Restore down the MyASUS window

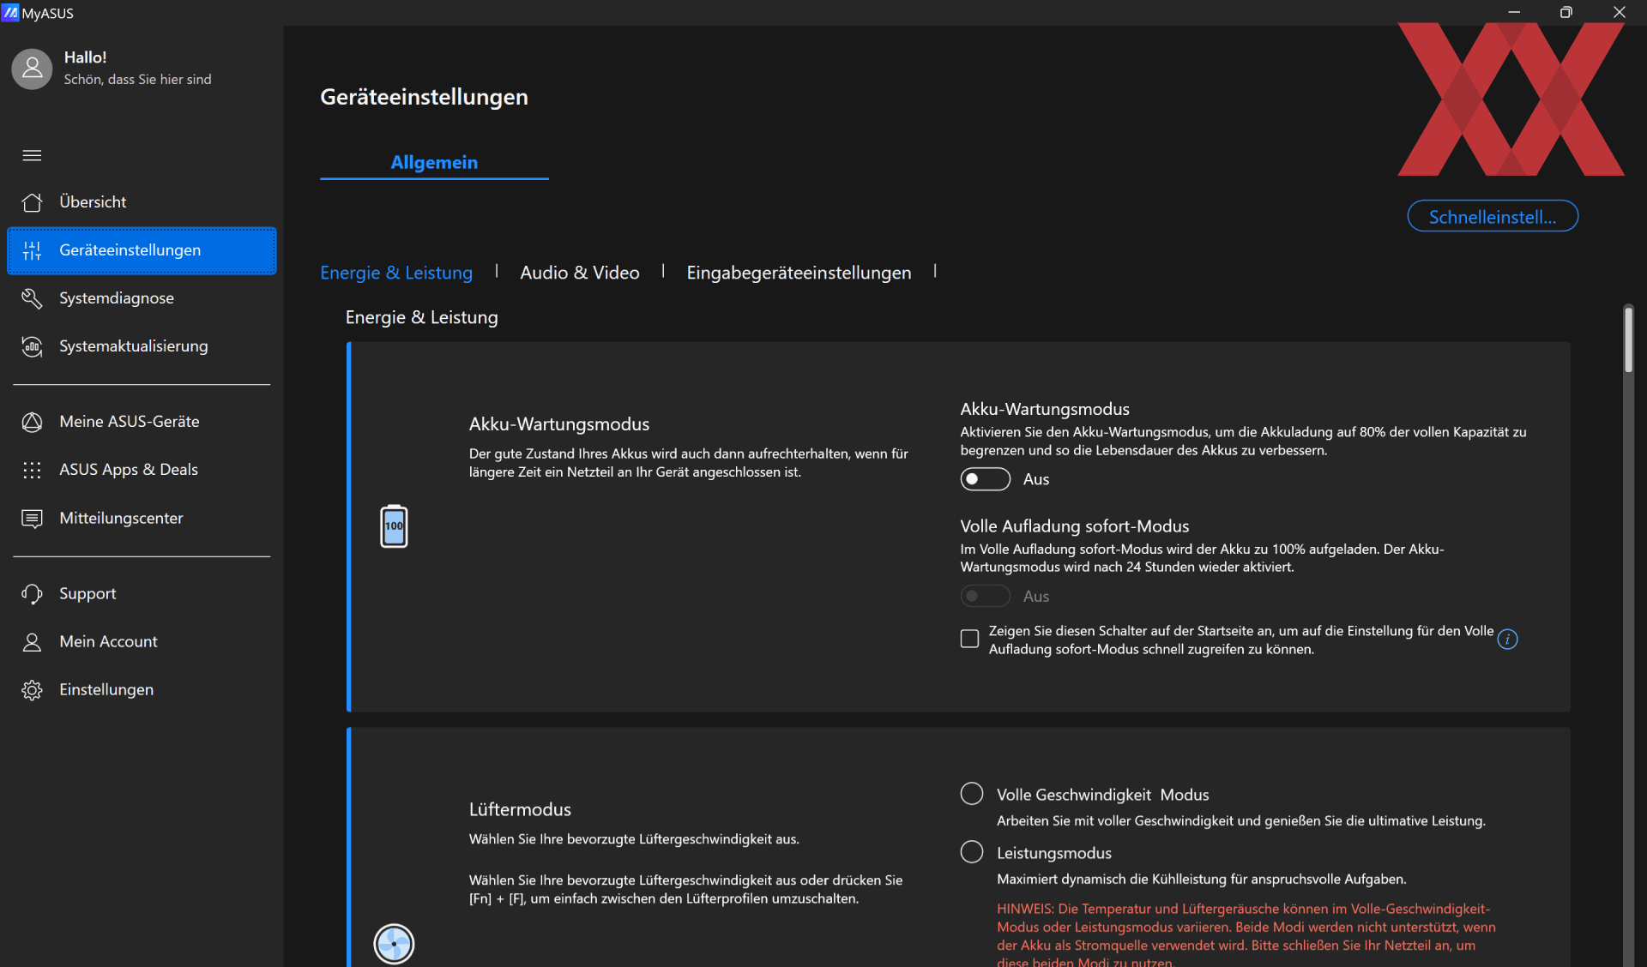(1566, 12)
